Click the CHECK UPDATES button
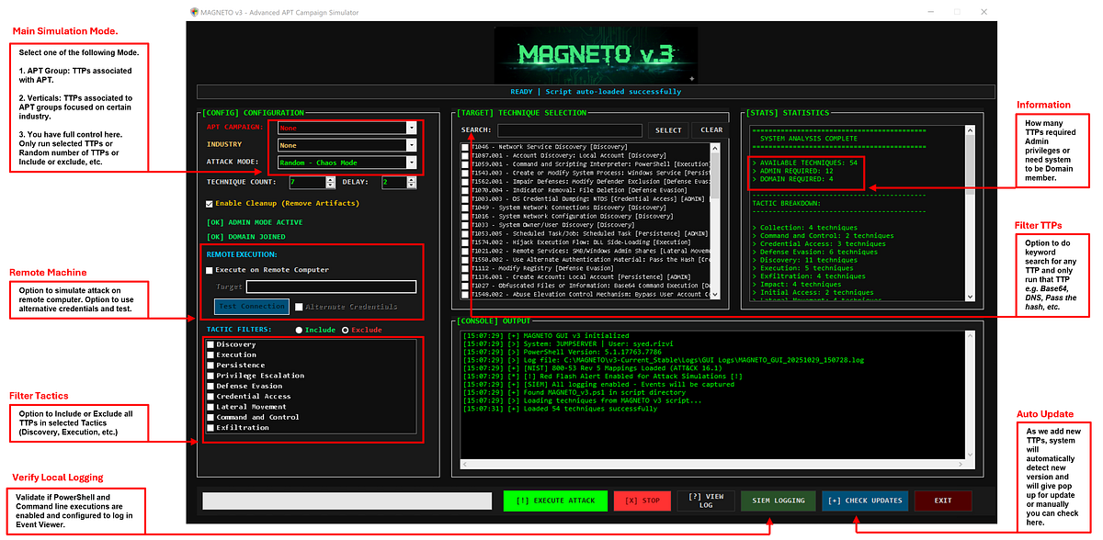This screenshot has width=1103, height=540. point(865,501)
